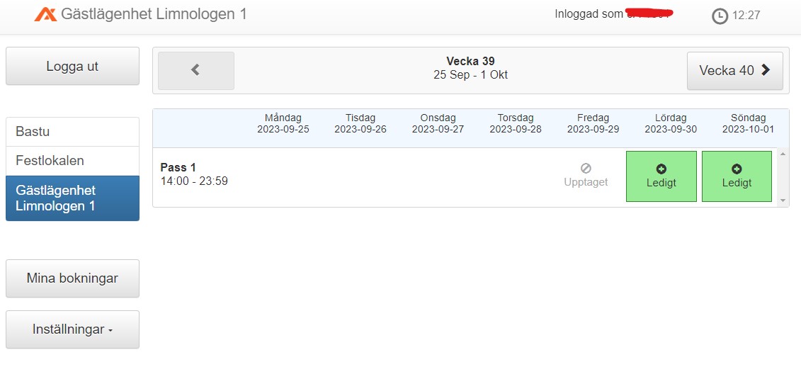Click the Logga ut button
The height and width of the screenshot is (367, 801).
[72, 67]
